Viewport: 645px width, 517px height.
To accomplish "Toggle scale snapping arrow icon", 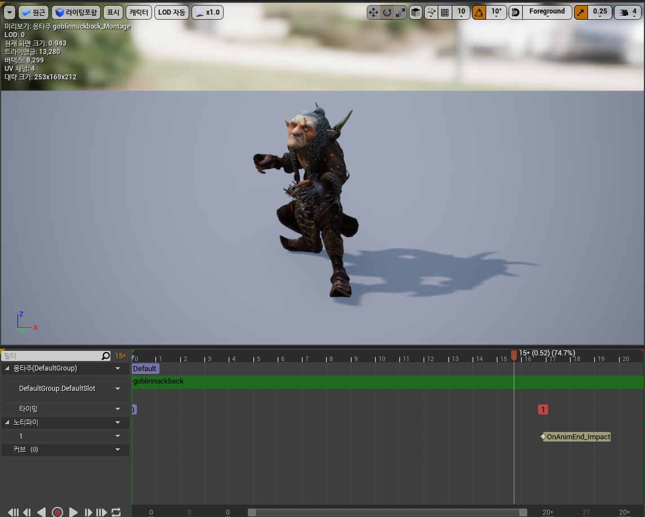I will coord(581,12).
